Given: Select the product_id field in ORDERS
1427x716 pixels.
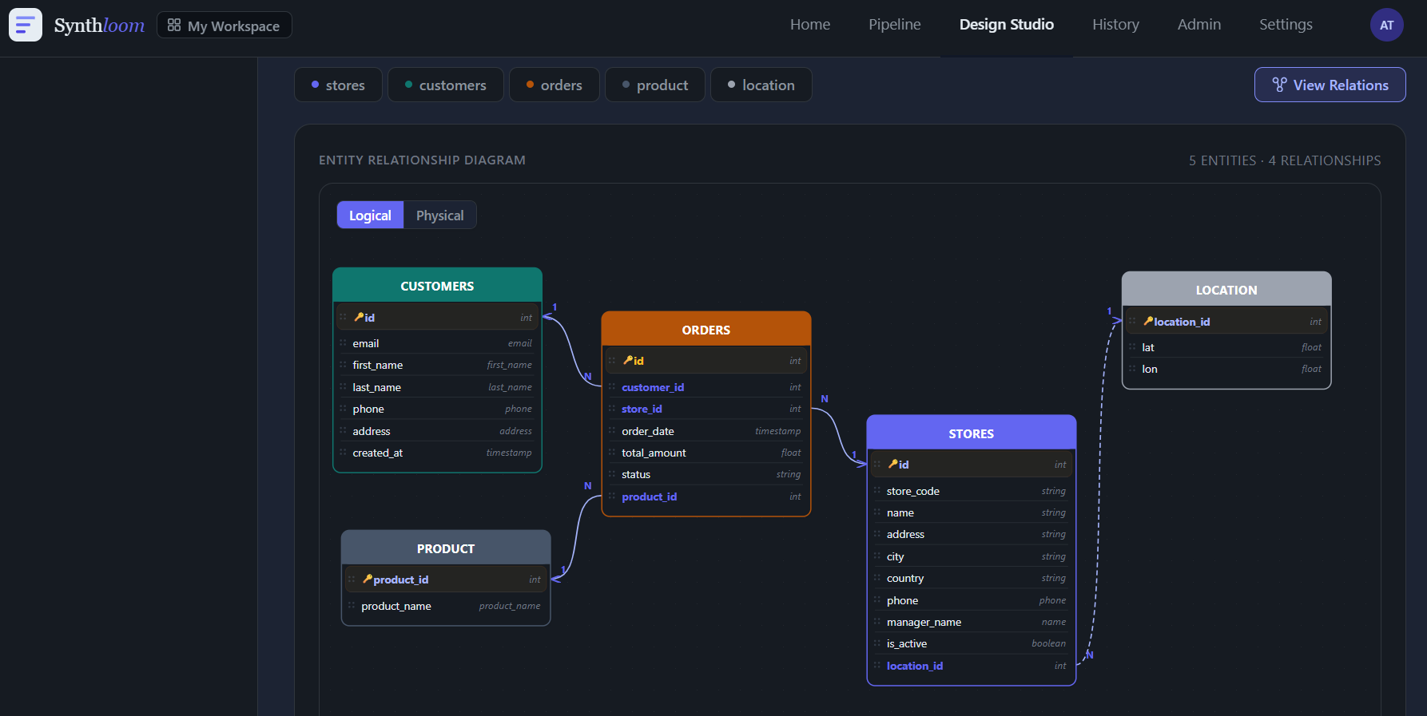Looking at the screenshot, I should click(706, 496).
